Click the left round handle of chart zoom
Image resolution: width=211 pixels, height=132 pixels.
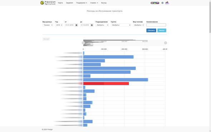83,43
